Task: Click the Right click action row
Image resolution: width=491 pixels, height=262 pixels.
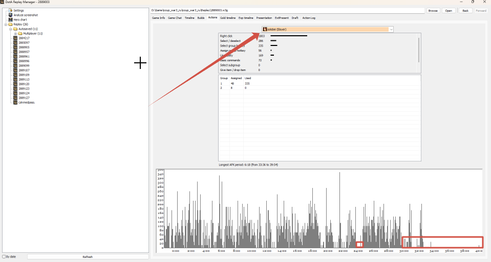Action: (318, 36)
